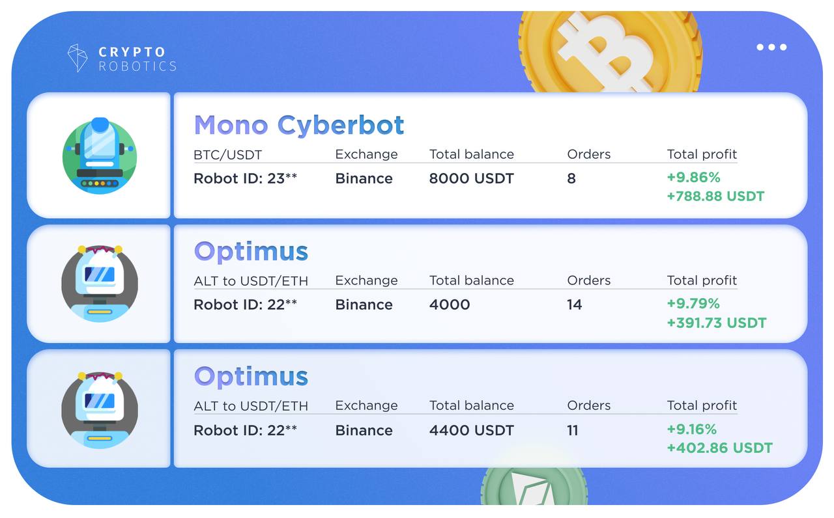Click the Crypto Robotics logo icon
Viewport: 834px width, 518px height.
click(78, 57)
